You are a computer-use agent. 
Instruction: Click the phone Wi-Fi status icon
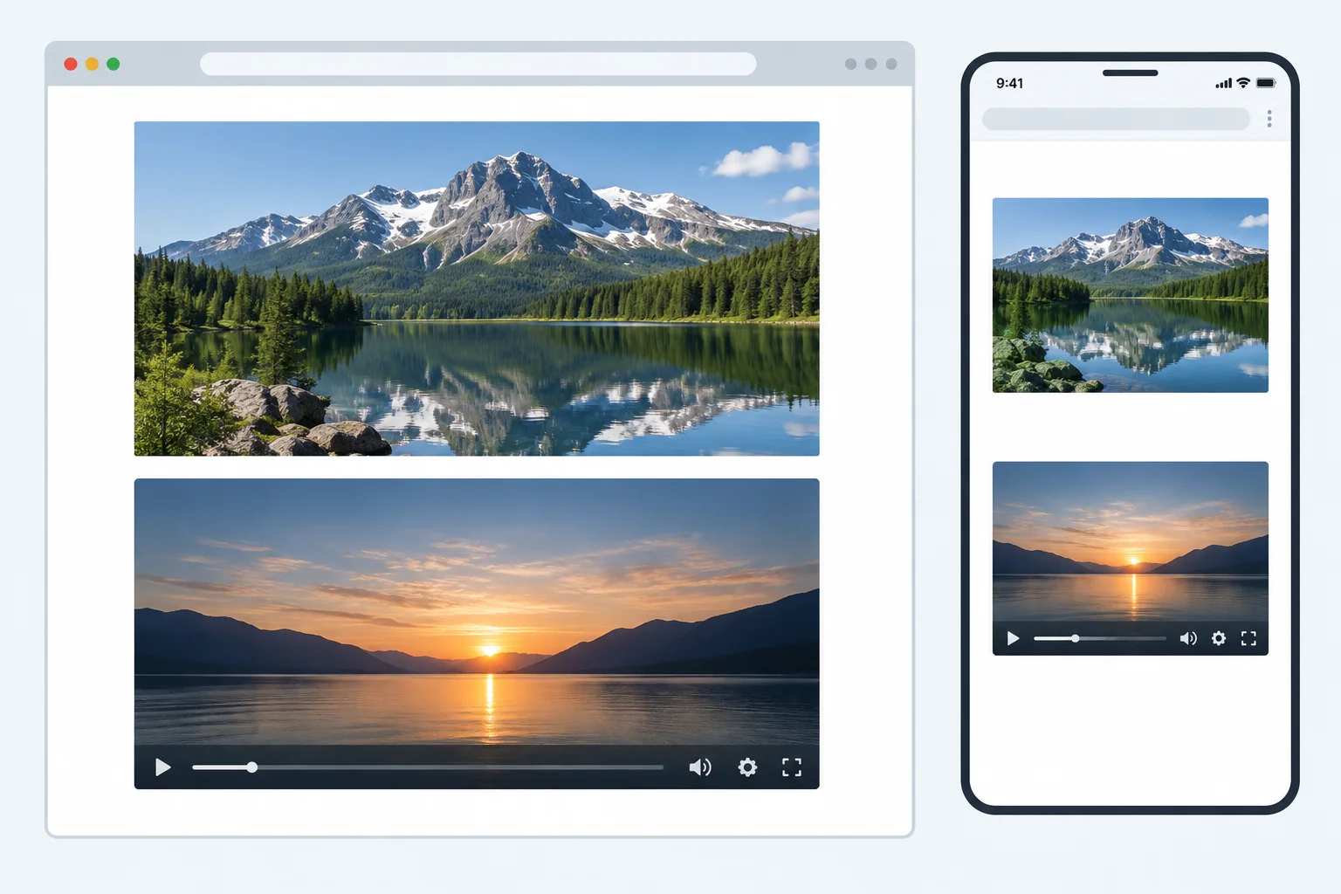coord(1243,83)
